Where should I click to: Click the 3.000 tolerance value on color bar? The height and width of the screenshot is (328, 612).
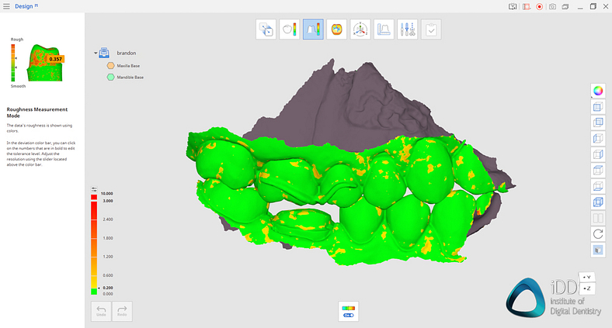pyautogui.click(x=107, y=200)
